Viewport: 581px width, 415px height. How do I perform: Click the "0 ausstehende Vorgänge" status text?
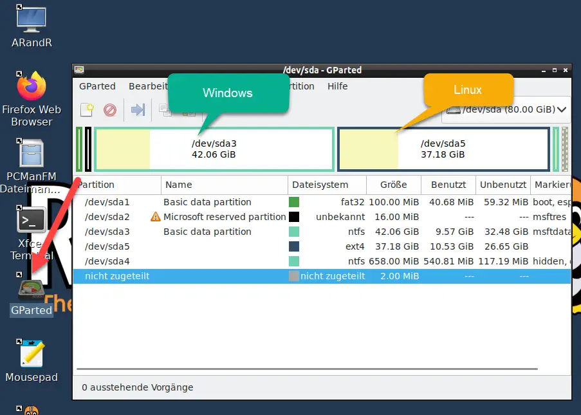138,387
